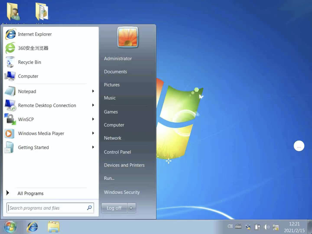
Task: Expand the Getting Started submenu arrow
Action: 93,147
